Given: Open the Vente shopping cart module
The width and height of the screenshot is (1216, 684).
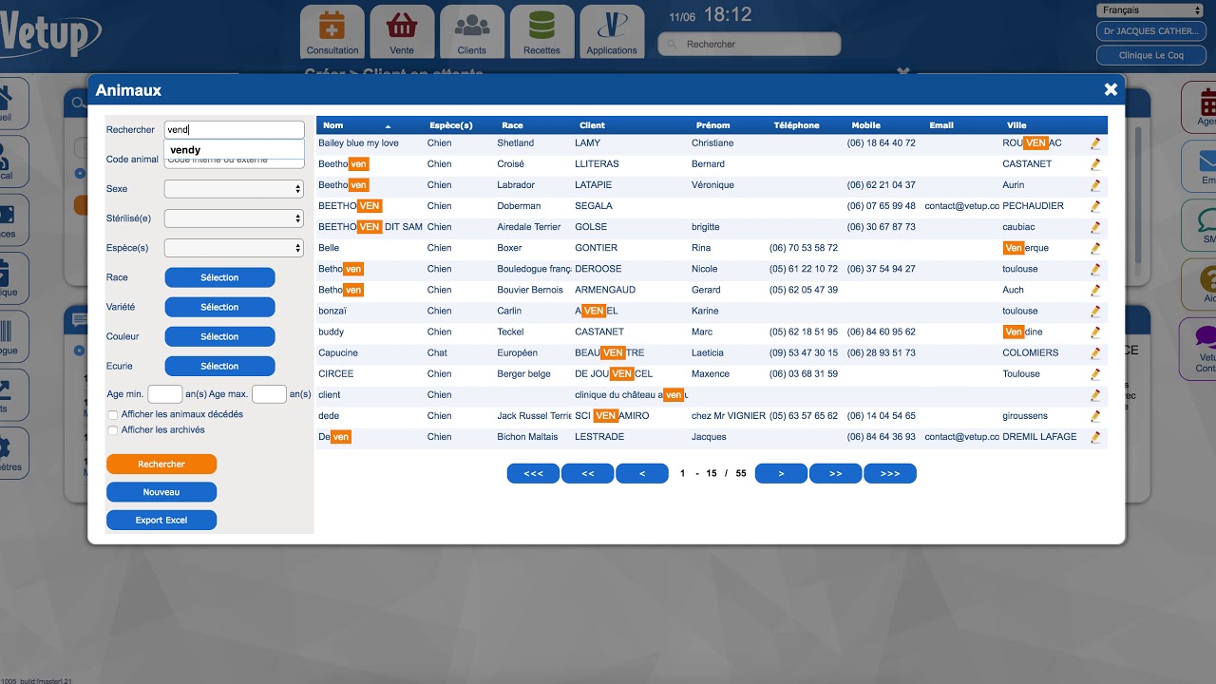Looking at the screenshot, I should pos(402,31).
